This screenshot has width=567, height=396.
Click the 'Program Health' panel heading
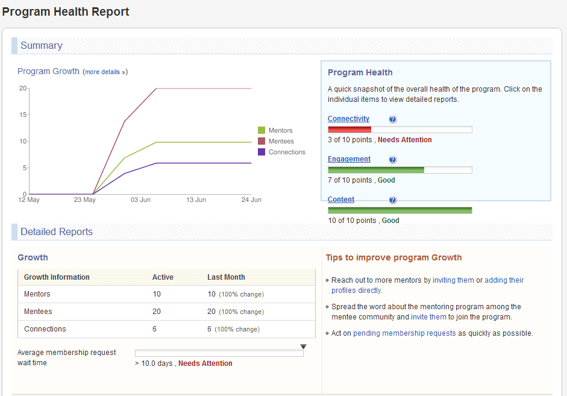tap(360, 72)
